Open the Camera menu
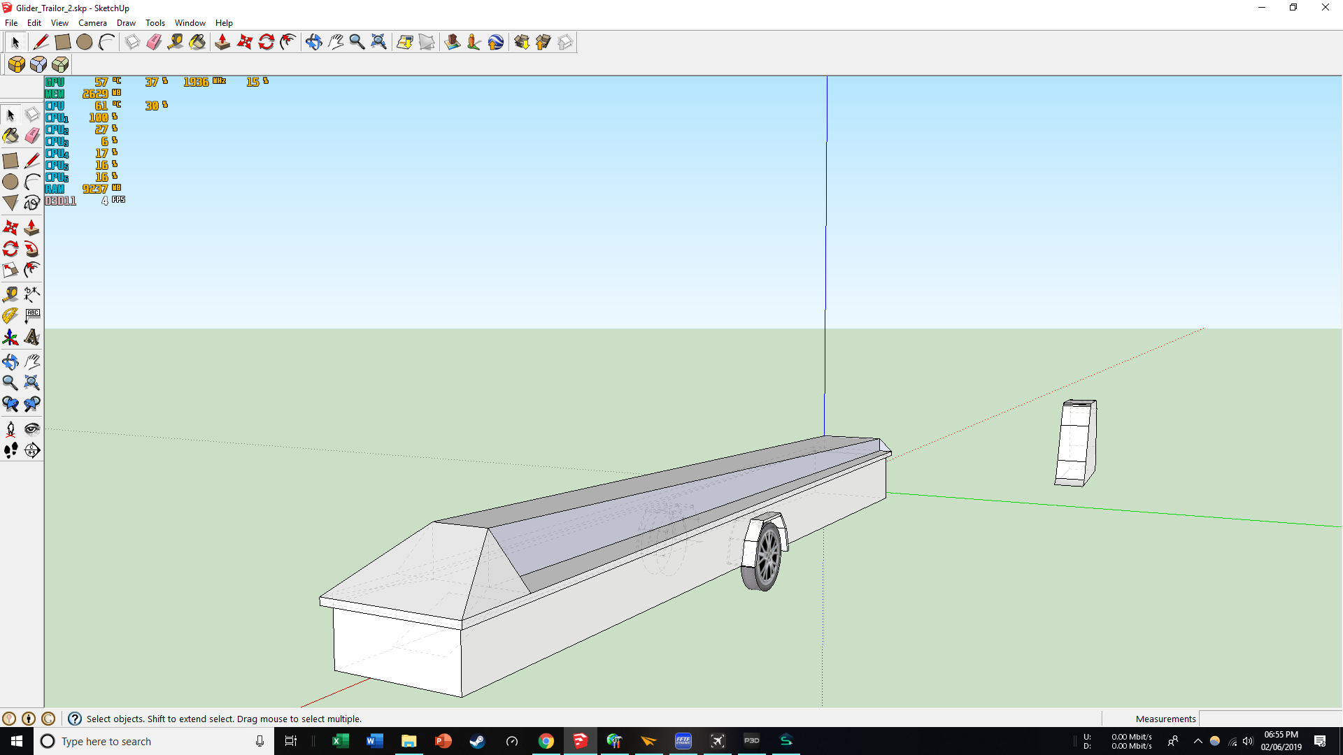This screenshot has height=755, width=1343. [x=92, y=23]
